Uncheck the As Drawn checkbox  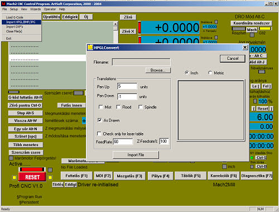point(99,120)
